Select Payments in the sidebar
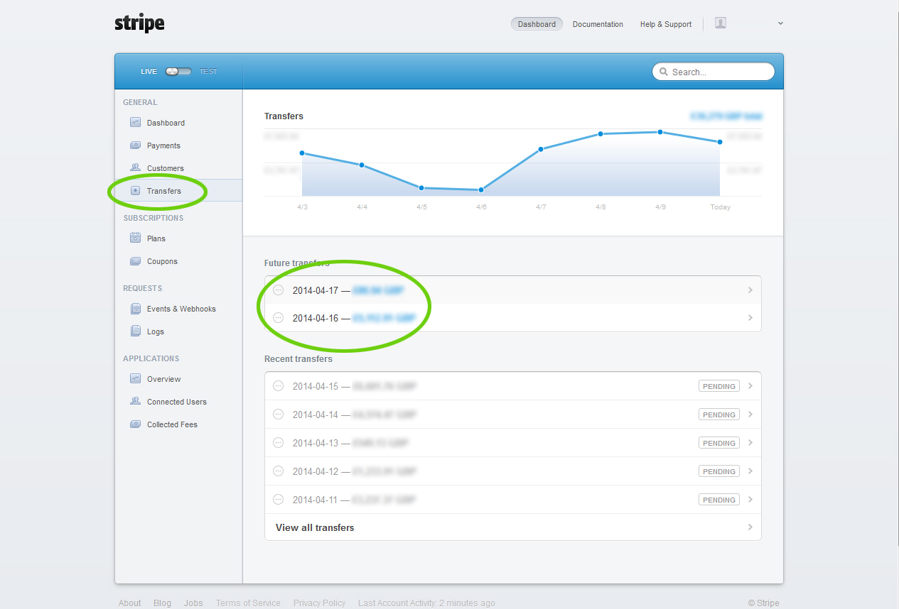Image resolution: width=899 pixels, height=609 pixels. pyautogui.click(x=163, y=146)
